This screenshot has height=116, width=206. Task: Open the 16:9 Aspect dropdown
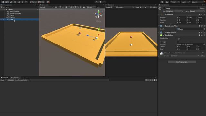pyautogui.click(x=125, y=7)
